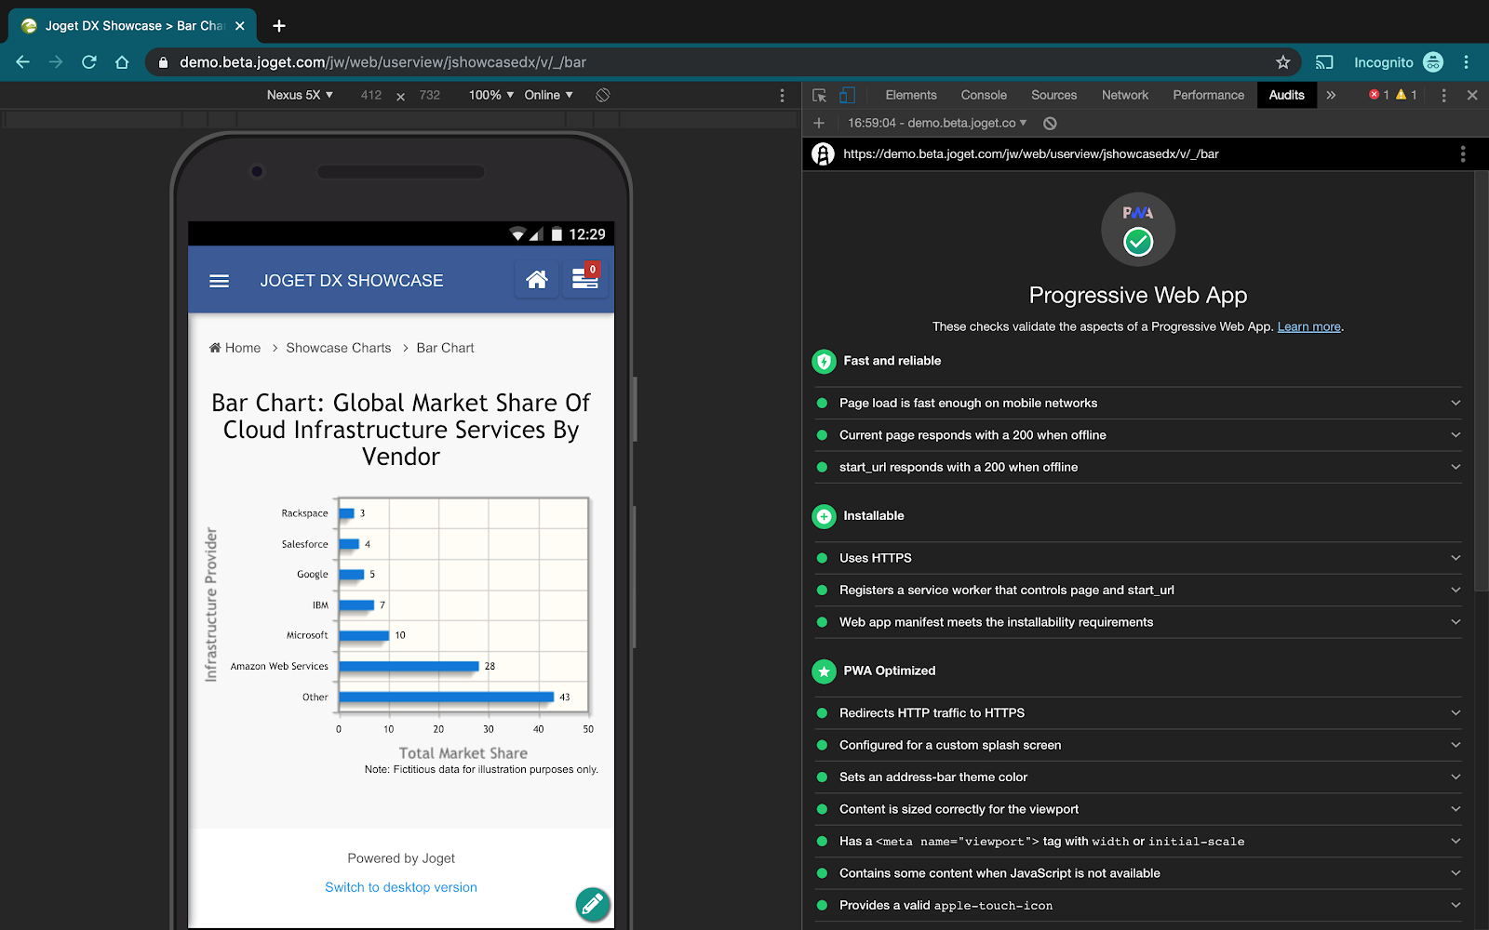1489x930 pixels.
Task: Open DevTools customize menu
Action: click(1443, 95)
